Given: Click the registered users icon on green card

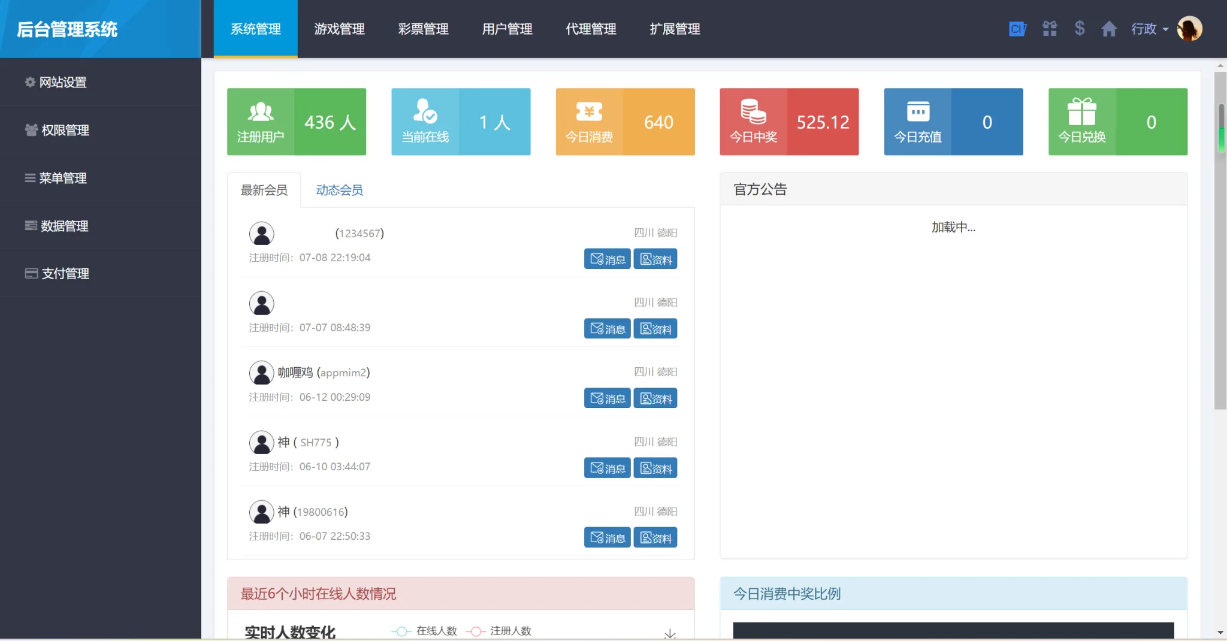Looking at the screenshot, I should (260, 111).
